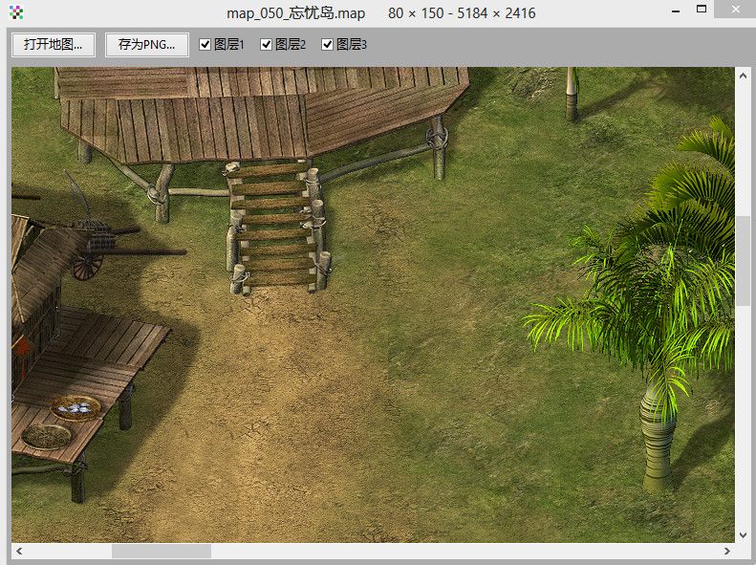Viewport: 756px width, 565px height.
Task: Minimize the map viewer window
Action: pyautogui.click(x=676, y=11)
